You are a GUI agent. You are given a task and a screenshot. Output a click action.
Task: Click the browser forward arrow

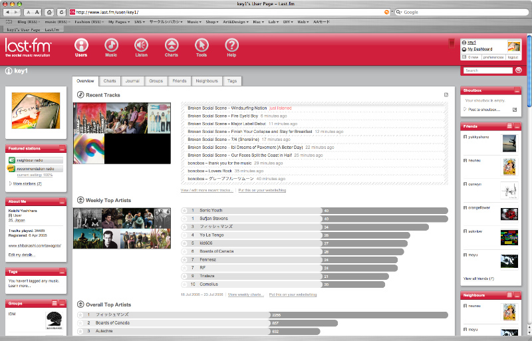(x=16, y=12)
